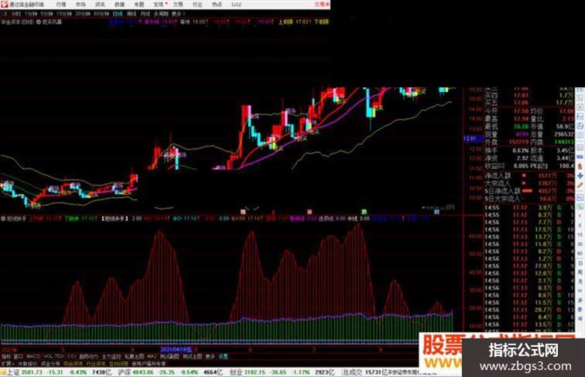Image resolution: width=585 pixels, height=377 pixels.
Task: Expand the 扩展 panel toggle
Action: pyautogui.click(x=8, y=363)
